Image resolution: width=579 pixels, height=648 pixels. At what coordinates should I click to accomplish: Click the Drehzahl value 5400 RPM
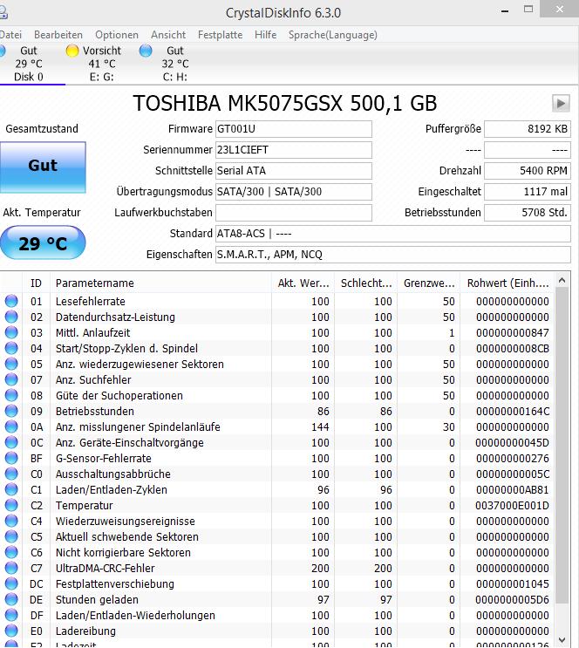[528, 171]
